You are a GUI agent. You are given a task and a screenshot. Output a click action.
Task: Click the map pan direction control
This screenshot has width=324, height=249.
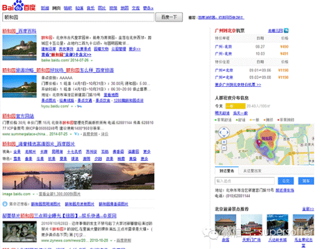click(x=224, y=133)
